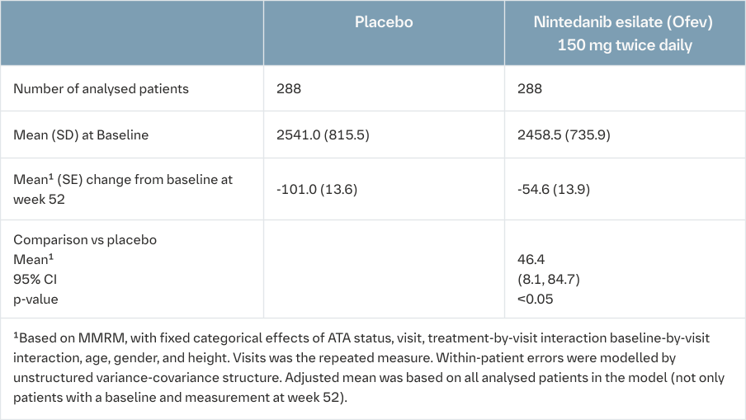Select the Nintedanib baseline value 2458.5 (735.9)
The width and height of the screenshot is (746, 420).
[x=564, y=134]
